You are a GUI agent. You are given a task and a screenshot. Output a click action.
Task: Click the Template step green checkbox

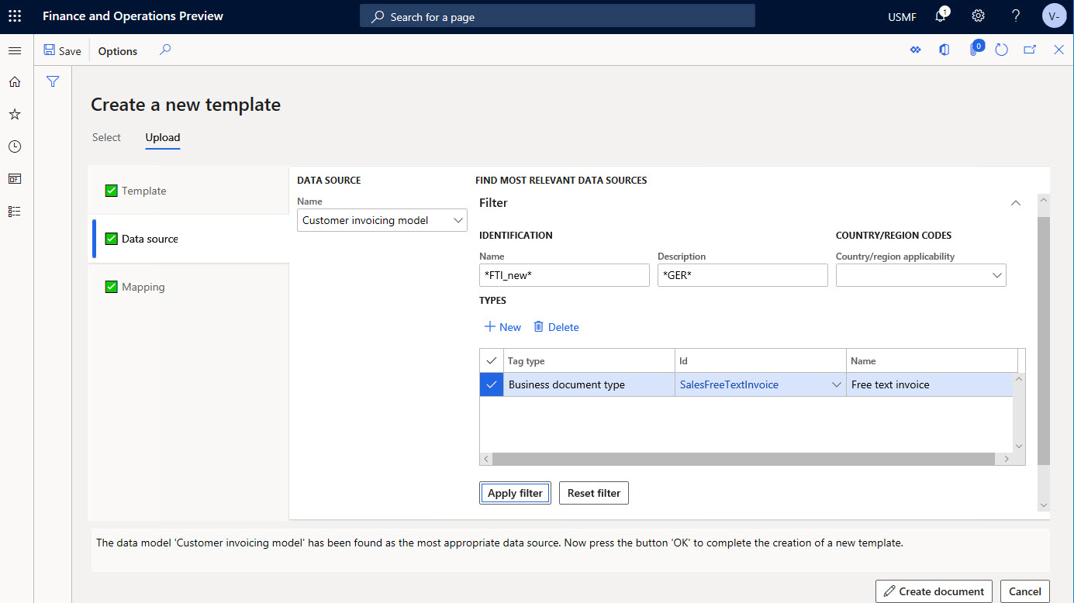point(111,190)
